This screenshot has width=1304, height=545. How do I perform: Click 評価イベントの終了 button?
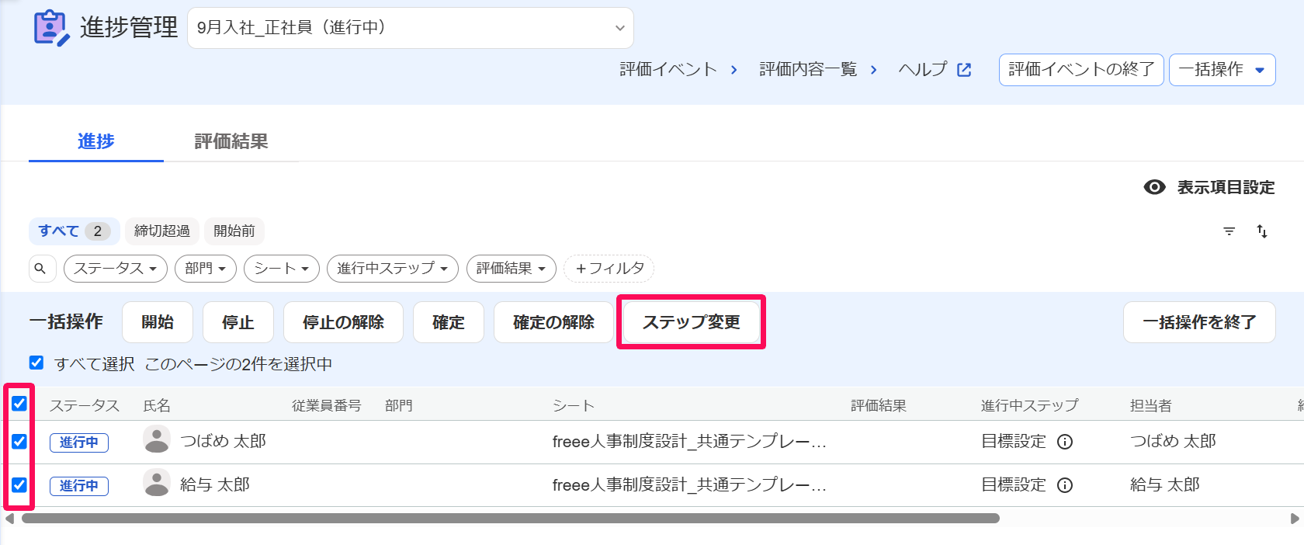(1081, 70)
